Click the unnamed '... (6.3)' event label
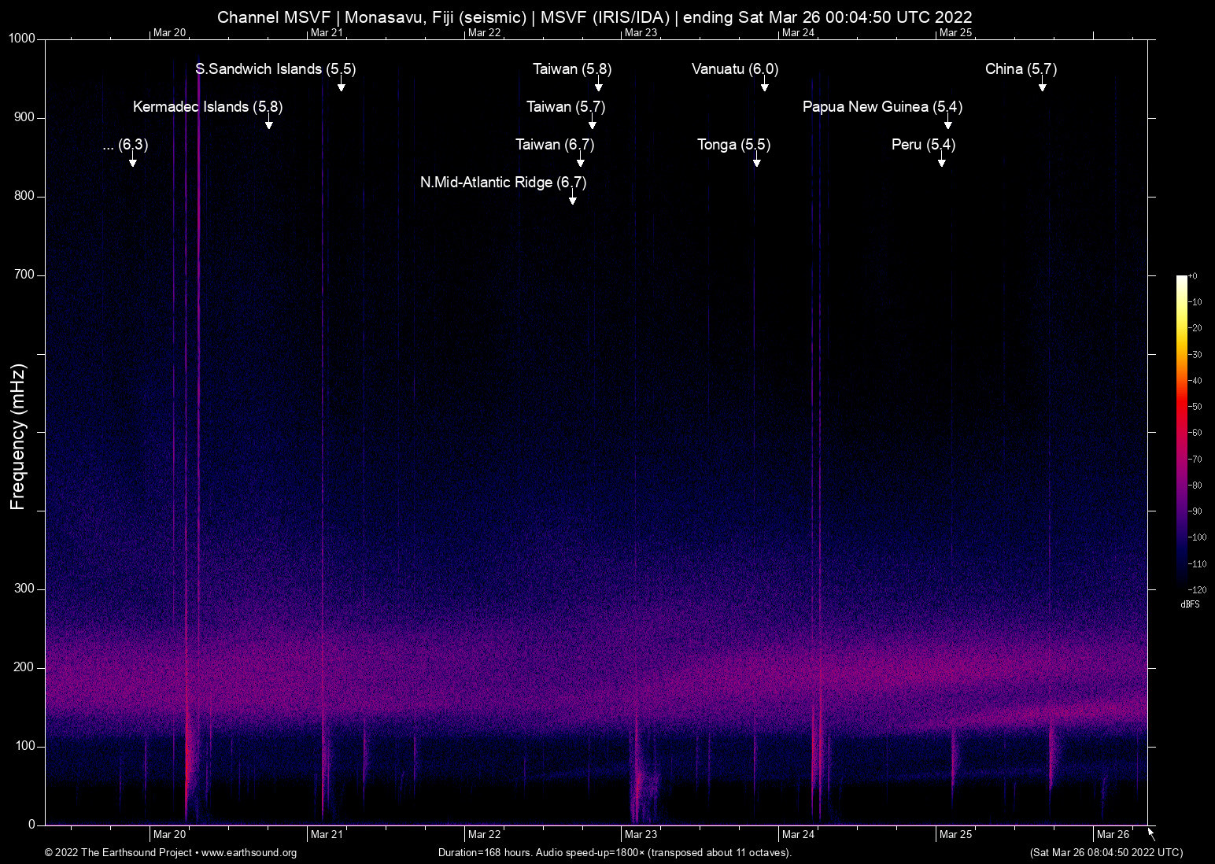The height and width of the screenshot is (864, 1215). (125, 145)
